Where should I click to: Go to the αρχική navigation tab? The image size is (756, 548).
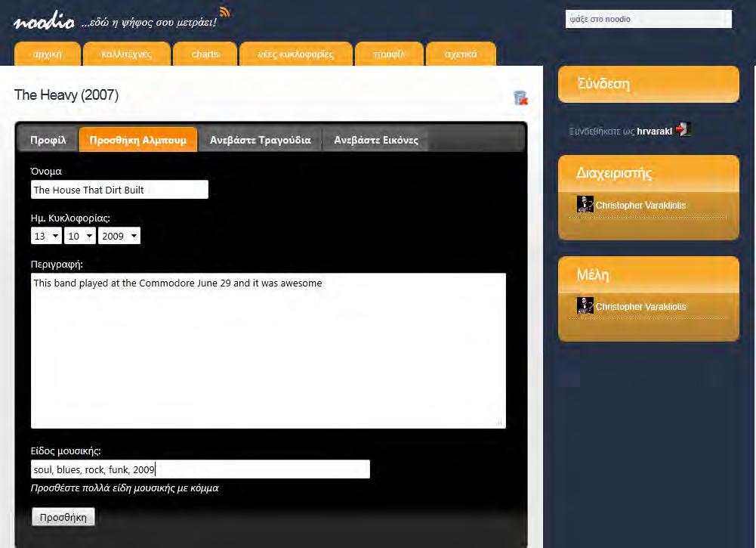coord(48,54)
